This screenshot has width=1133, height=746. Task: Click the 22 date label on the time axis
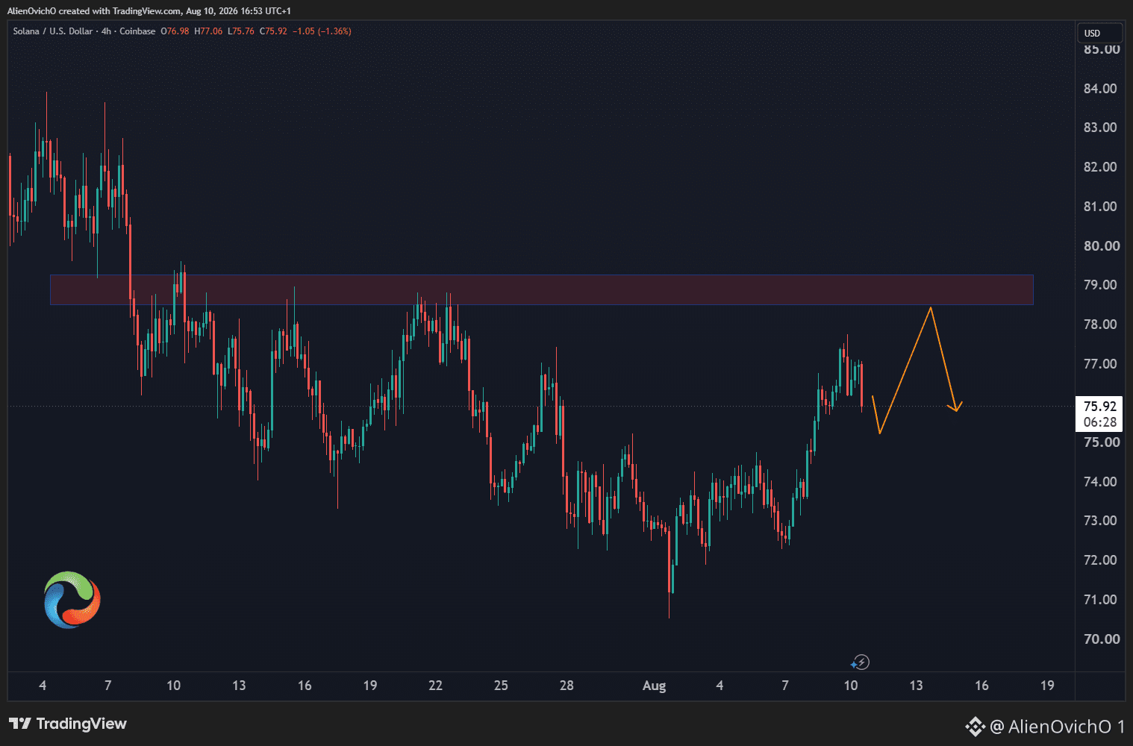[x=435, y=686]
